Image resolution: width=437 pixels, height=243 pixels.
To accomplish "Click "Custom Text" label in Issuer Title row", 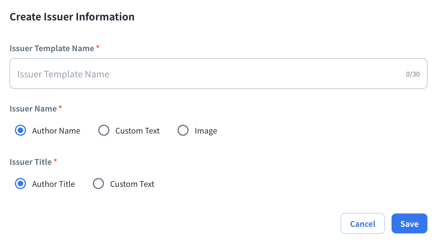I will pyautogui.click(x=132, y=184).
